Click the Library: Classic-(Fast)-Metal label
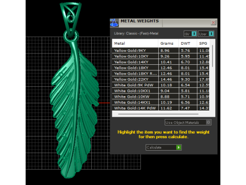 tap(136, 33)
